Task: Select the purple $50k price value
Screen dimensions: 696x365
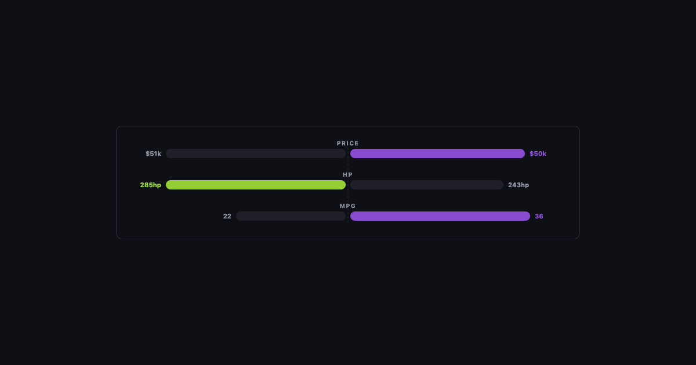Action: coord(538,154)
